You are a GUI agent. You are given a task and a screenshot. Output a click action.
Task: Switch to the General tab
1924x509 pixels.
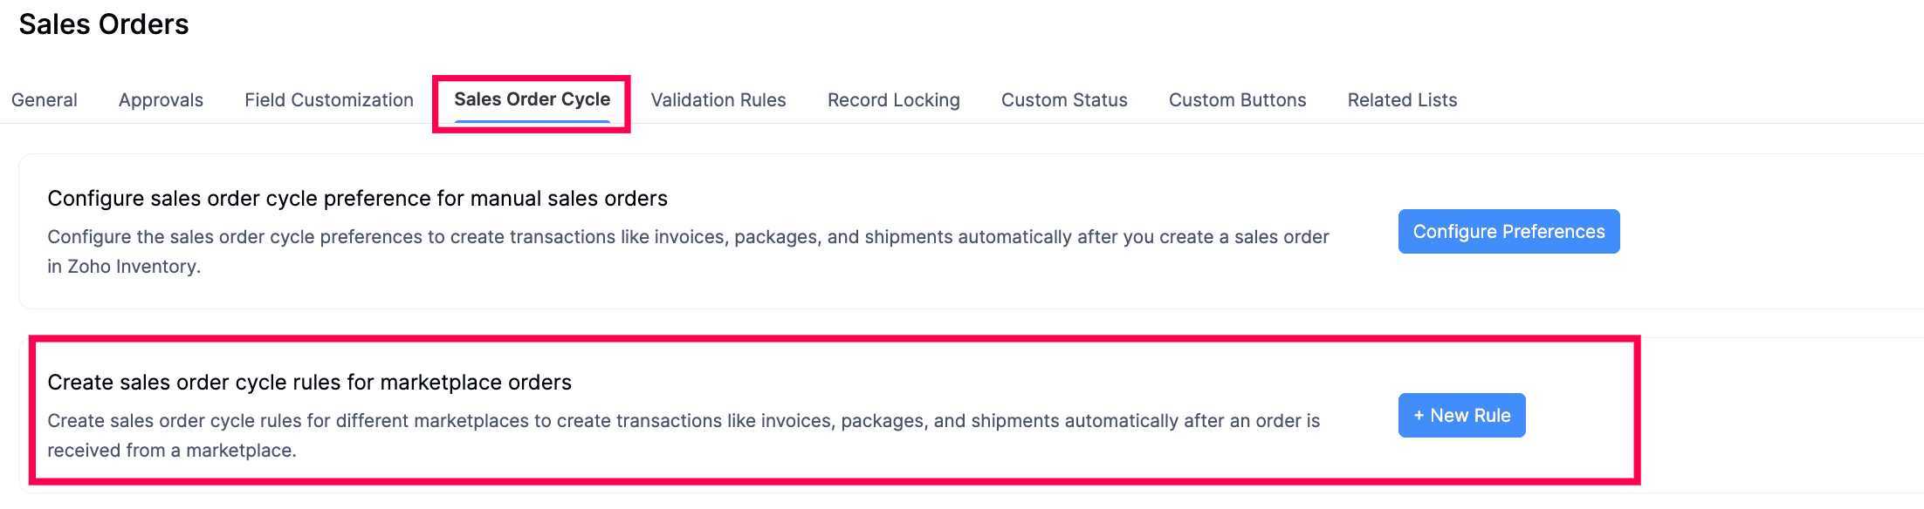[x=45, y=99]
